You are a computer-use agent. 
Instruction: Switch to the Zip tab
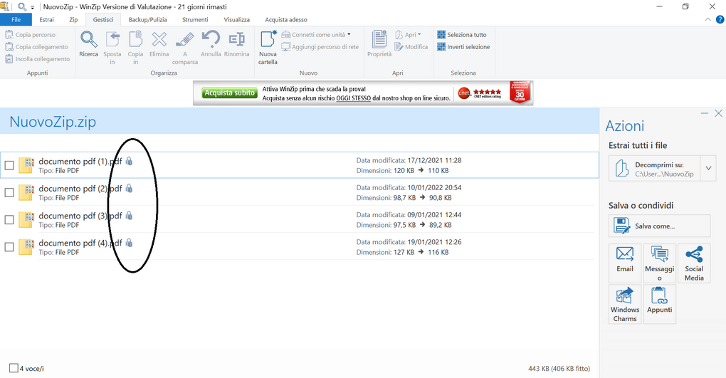(x=73, y=19)
